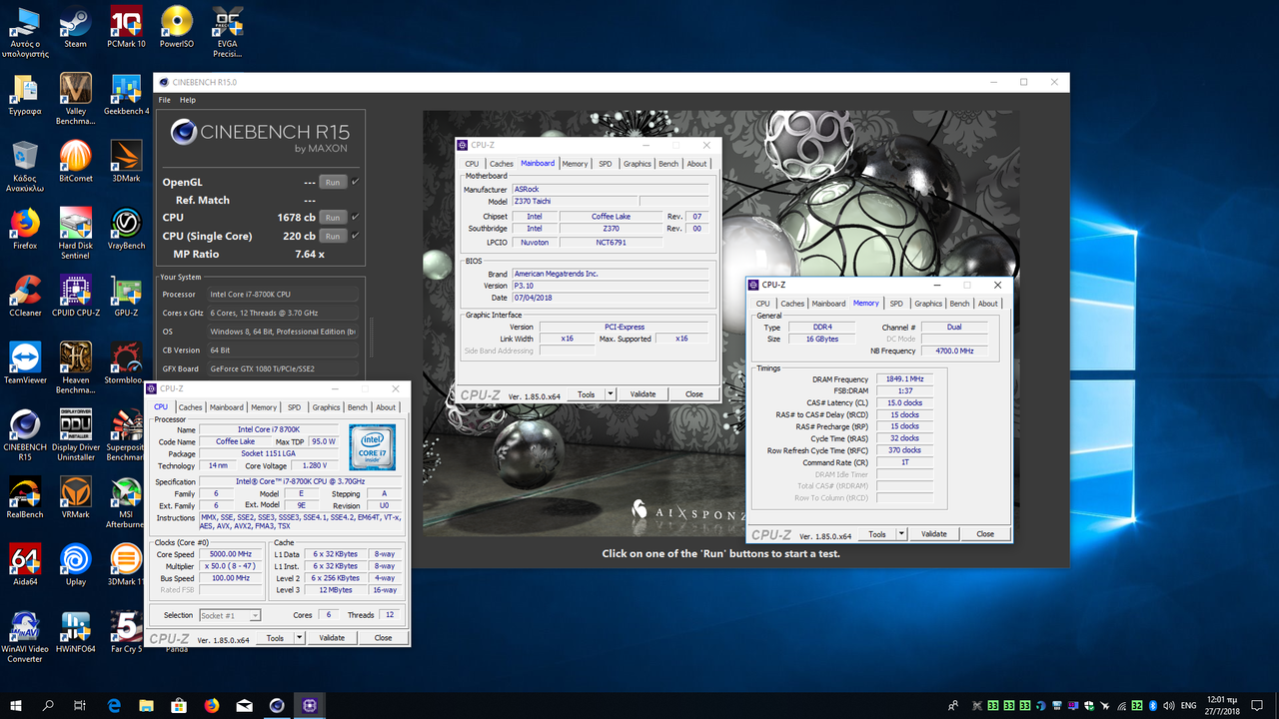Click the Processor field in Cinebench system info
This screenshot has width=1279, height=719.
[x=282, y=295]
